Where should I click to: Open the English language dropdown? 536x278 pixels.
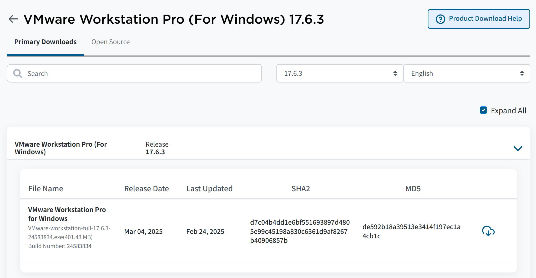click(x=467, y=73)
